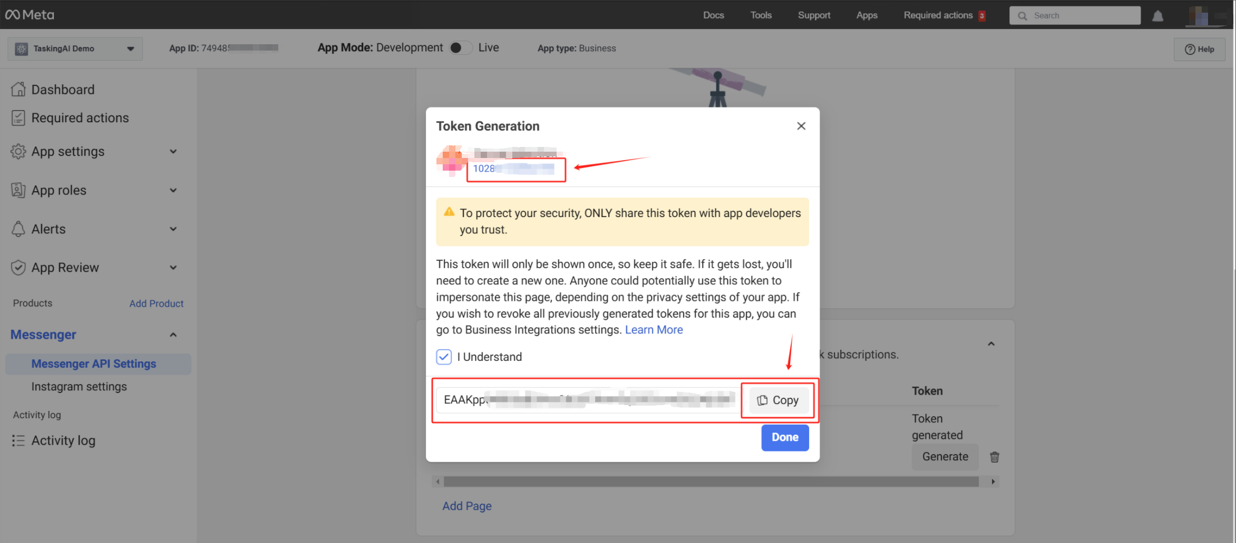This screenshot has height=543, width=1236.
Task: Click the Dashboard home icon
Action: (18, 90)
